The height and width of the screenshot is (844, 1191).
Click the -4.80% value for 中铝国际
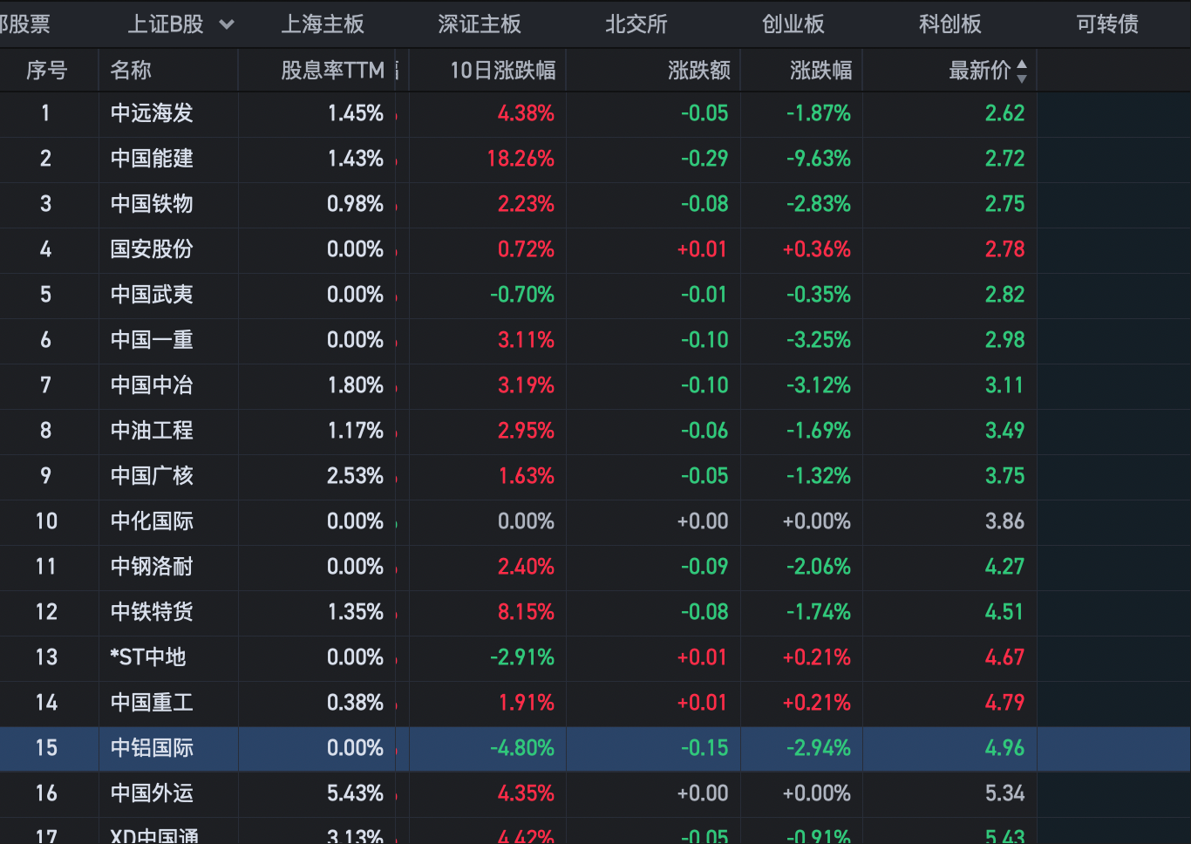522,748
